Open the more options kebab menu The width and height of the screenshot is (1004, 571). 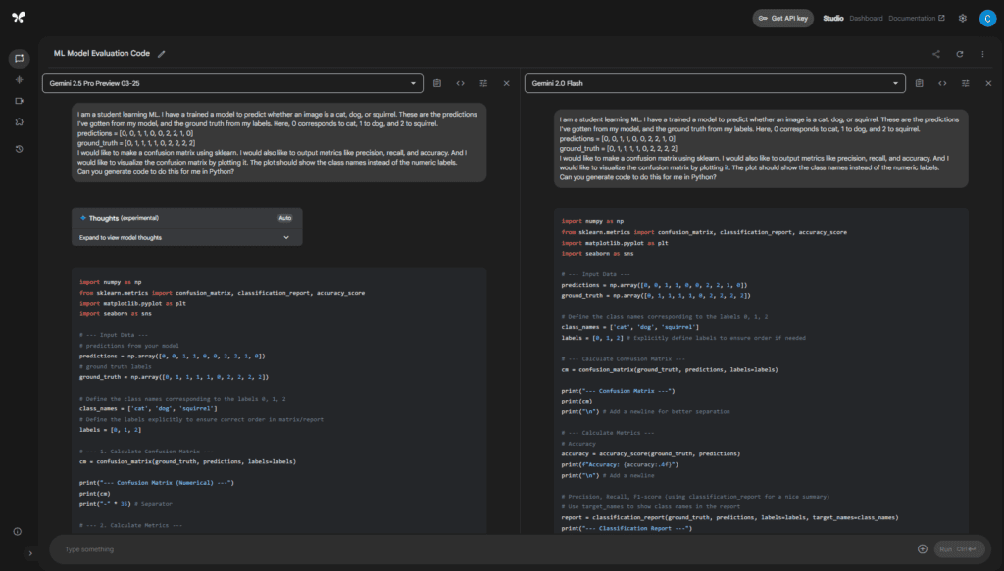click(982, 54)
